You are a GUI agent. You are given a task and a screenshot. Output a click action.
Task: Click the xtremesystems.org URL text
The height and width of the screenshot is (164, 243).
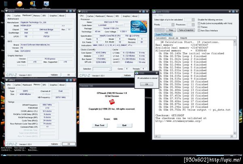(x=179, y=121)
